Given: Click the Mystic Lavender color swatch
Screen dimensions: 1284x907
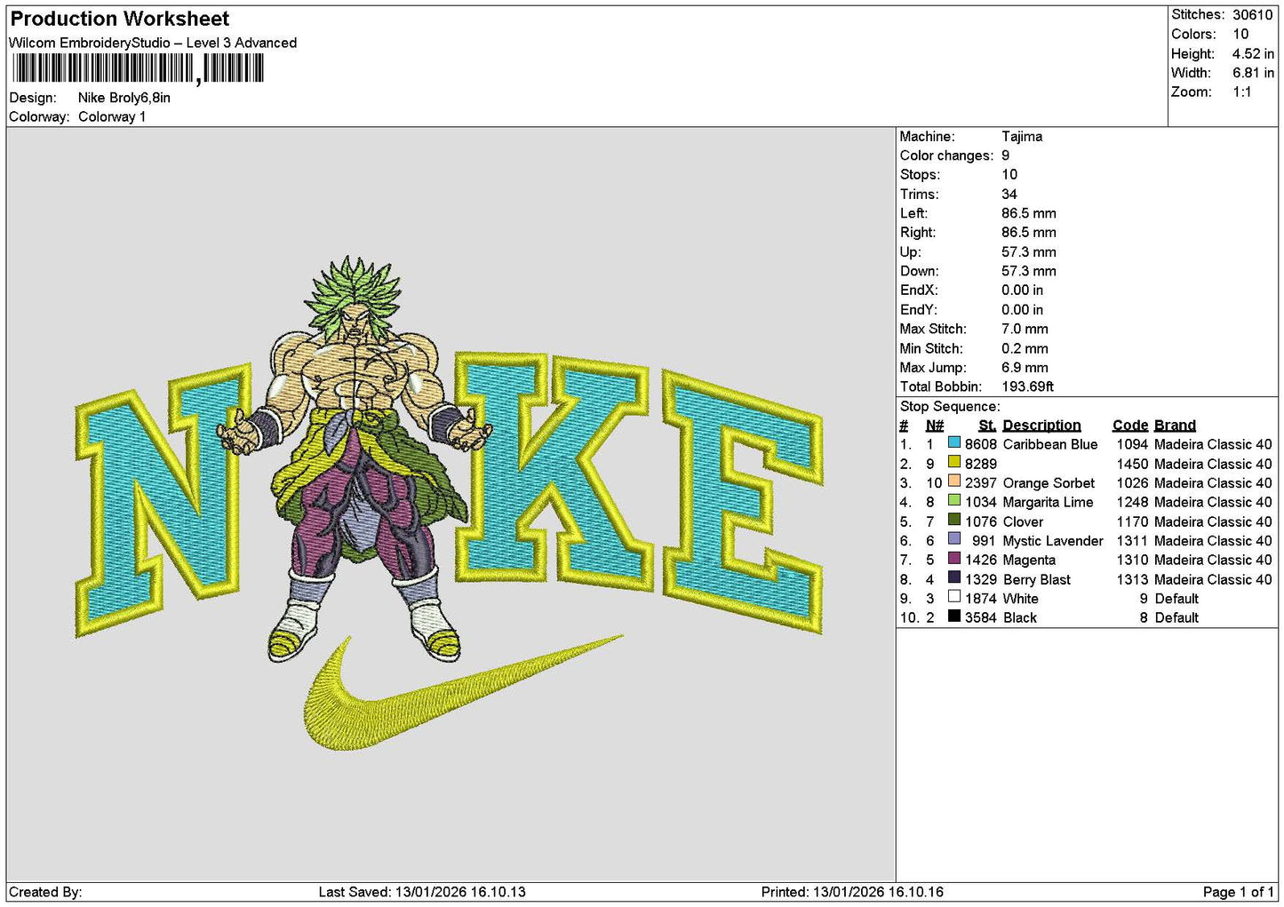Looking at the screenshot, I should 954,540.
